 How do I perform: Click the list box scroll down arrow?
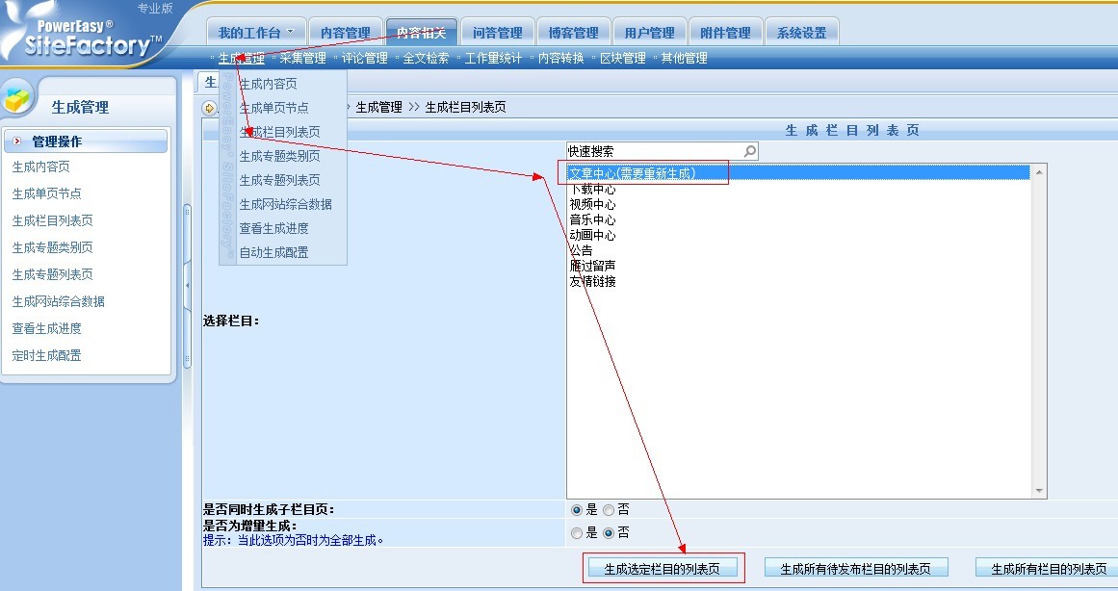1038,491
